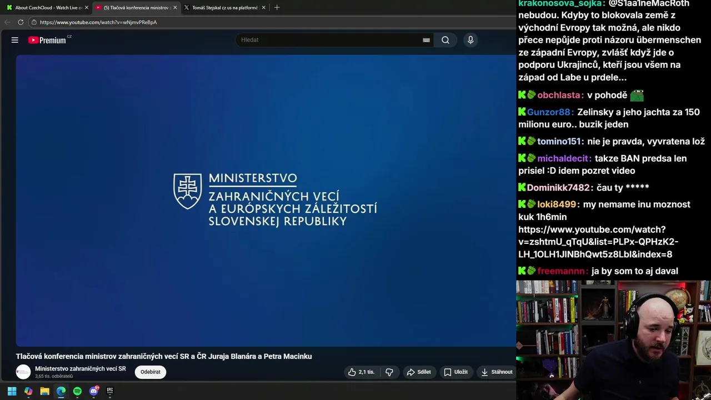Screen dimensions: 711x400
Task: Click Microsoft Edge taskbar icon
Action: tap(61, 391)
